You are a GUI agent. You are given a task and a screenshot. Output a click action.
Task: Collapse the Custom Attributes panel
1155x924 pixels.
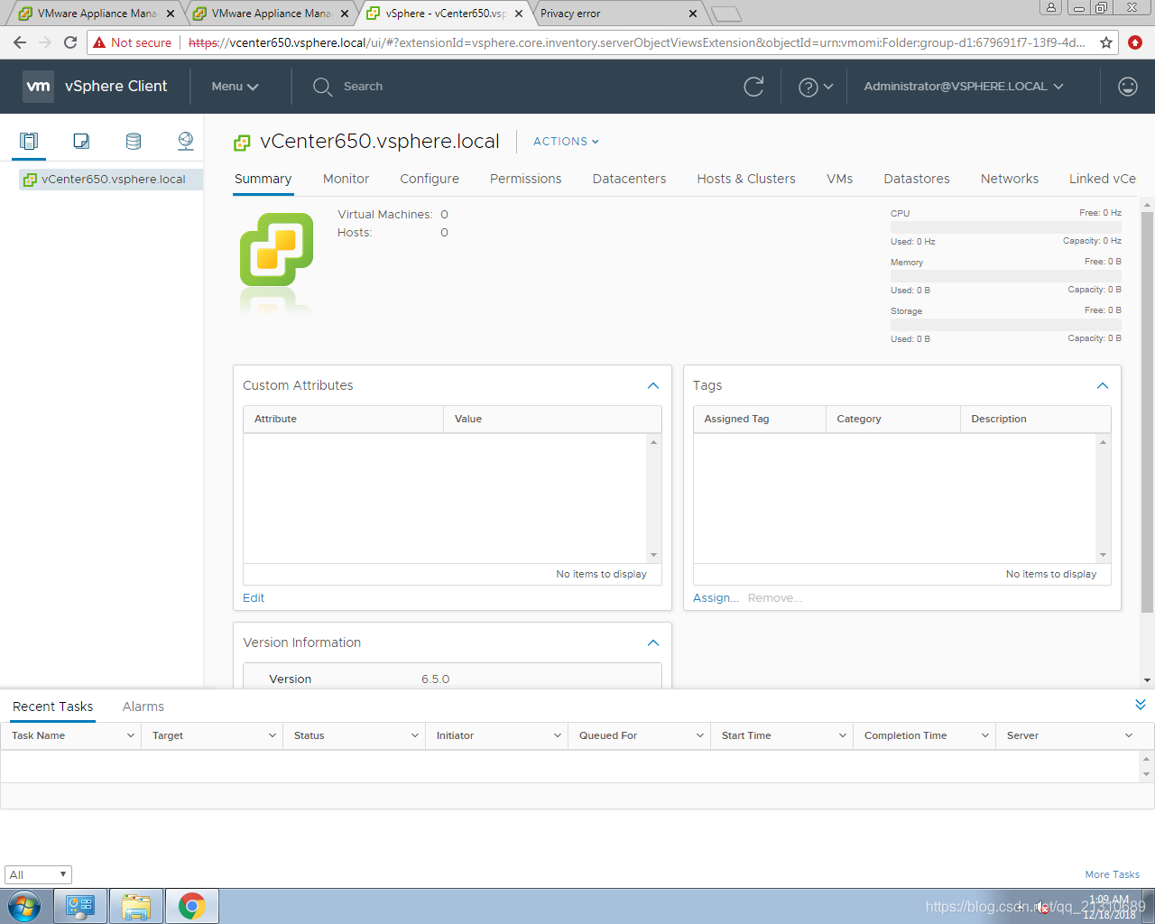[x=653, y=385]
